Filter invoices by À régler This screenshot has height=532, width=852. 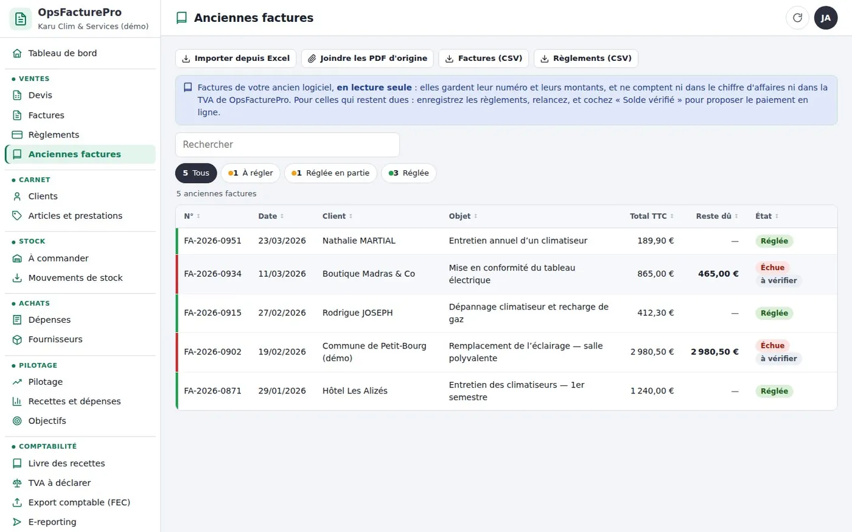tap(250, 173)
